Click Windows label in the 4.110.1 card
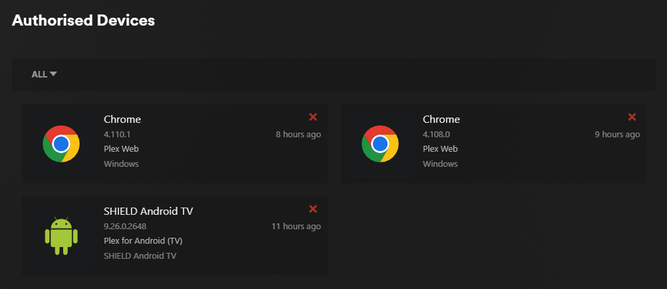The height and width of the screenshot is (289, 667). click(x=121, y=164)
